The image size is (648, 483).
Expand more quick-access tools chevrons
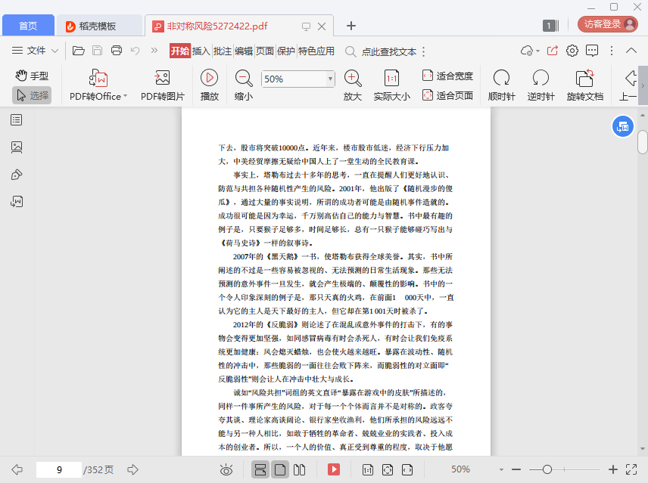coord(154,51)
